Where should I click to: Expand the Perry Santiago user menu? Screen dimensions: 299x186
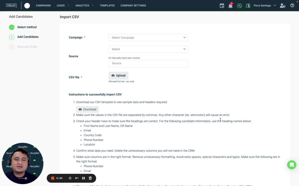tap(264, 5)
